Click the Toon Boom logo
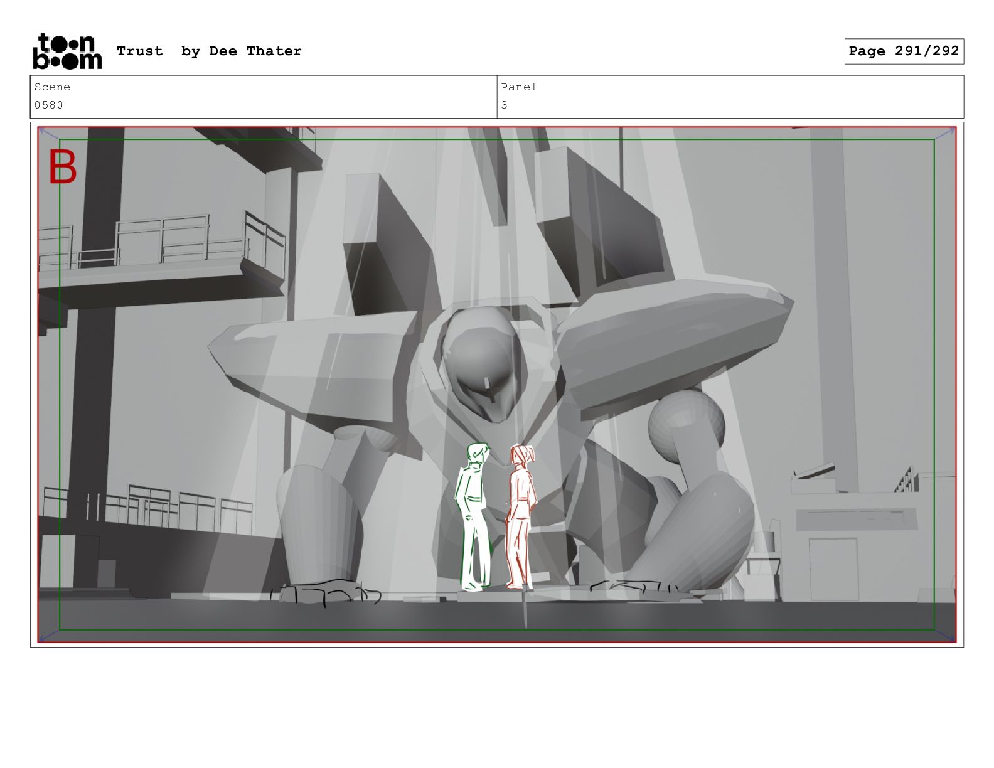Screen dimensions: 994x768 pos(67,51)
